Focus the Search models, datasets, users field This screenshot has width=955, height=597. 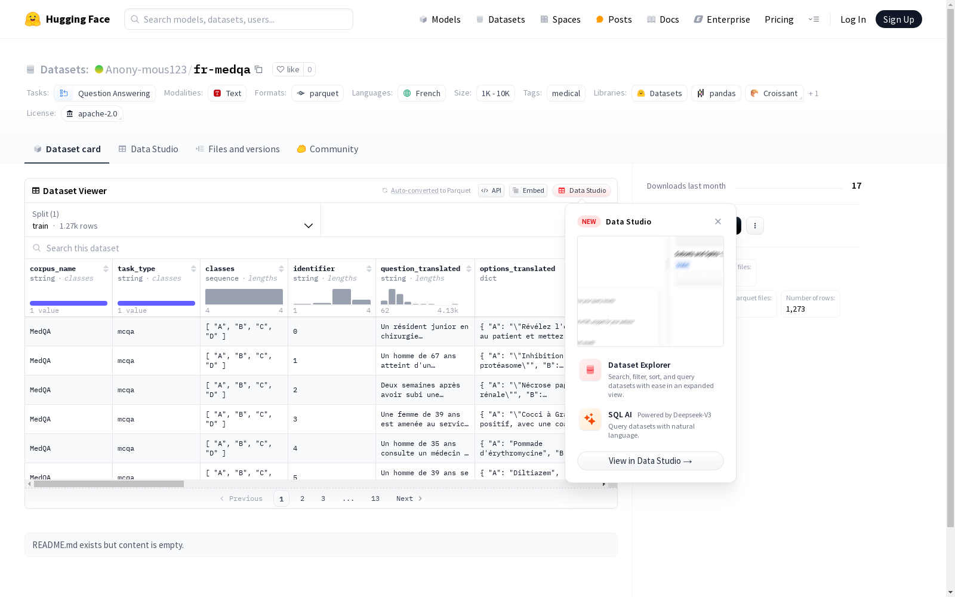(239, 19)
